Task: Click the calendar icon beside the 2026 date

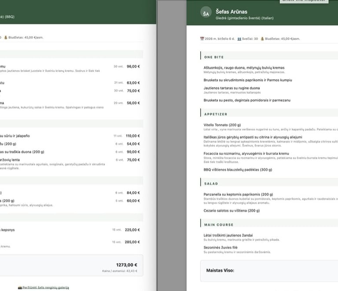Action: [202, 39]
